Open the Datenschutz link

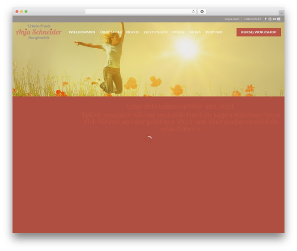[252, 19]
